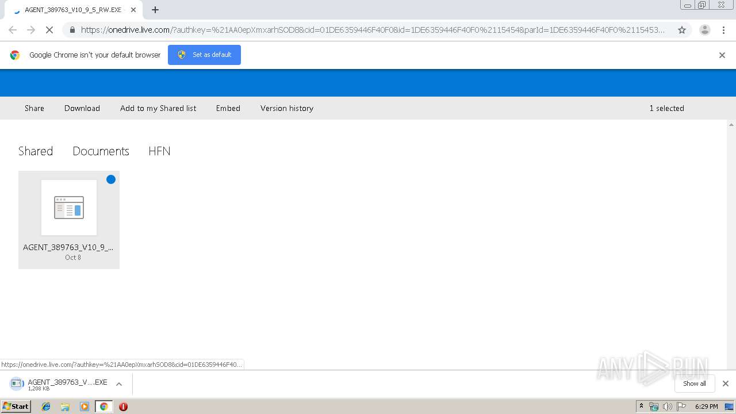Open network tray icon

tap(654, 407)
